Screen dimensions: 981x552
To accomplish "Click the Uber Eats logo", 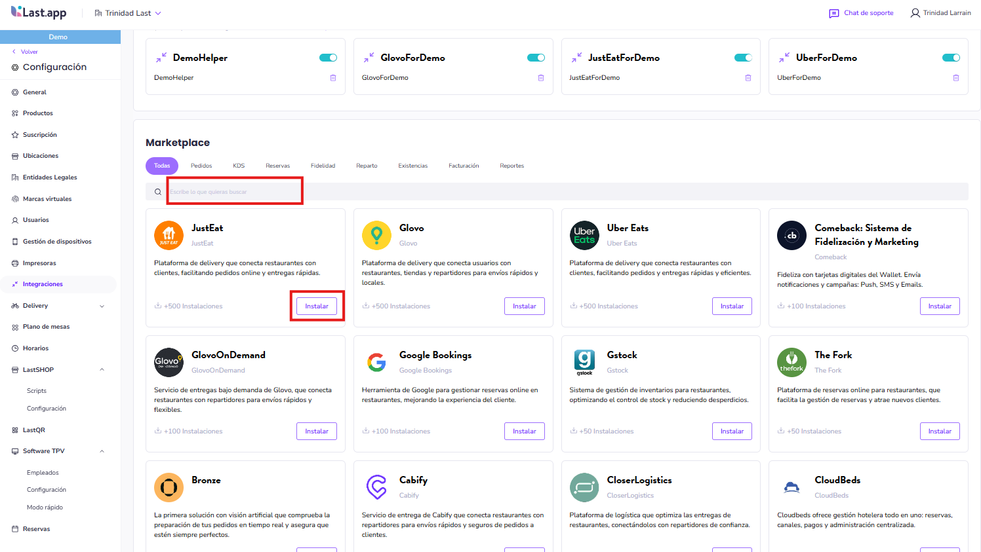I will pyautogui.click(x=584, y=236).
